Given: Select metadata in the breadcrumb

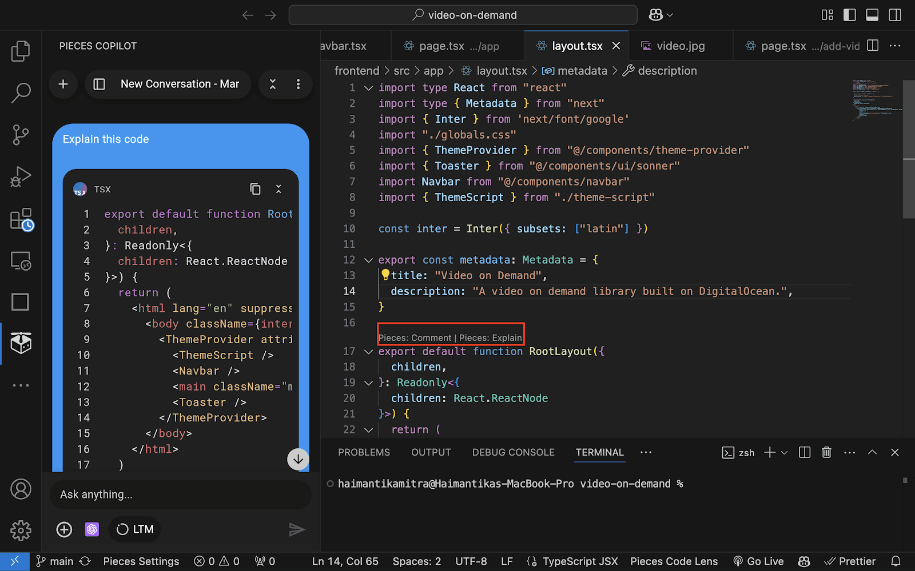Looking at the screenshot, I should point(582,71).
